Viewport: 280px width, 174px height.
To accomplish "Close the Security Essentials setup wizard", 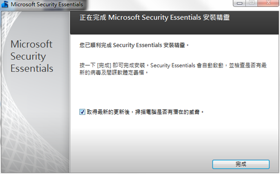I will click(x=268, y=3).
